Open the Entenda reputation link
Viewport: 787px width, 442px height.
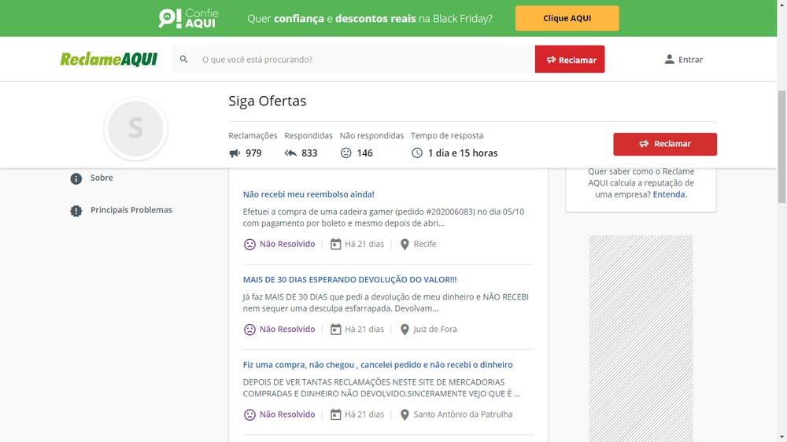[x=668, y=194]
